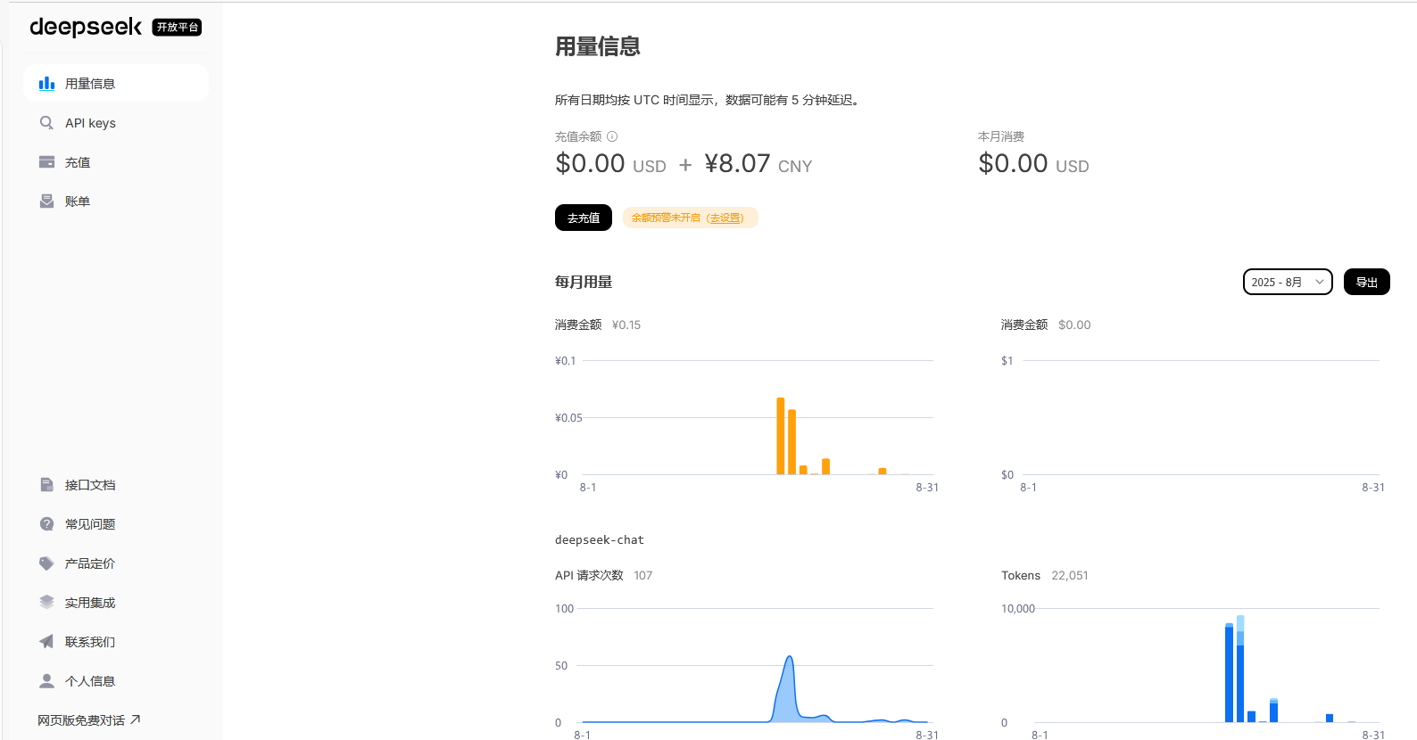Click the deepseek logo at top left
Viewport: 1417px width, 740px height.
[x=86, y=27]
